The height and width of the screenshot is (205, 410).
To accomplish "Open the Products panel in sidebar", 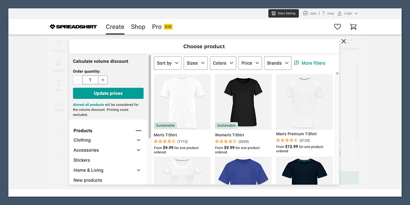I will pyautogui.click(x=58, y=46).
